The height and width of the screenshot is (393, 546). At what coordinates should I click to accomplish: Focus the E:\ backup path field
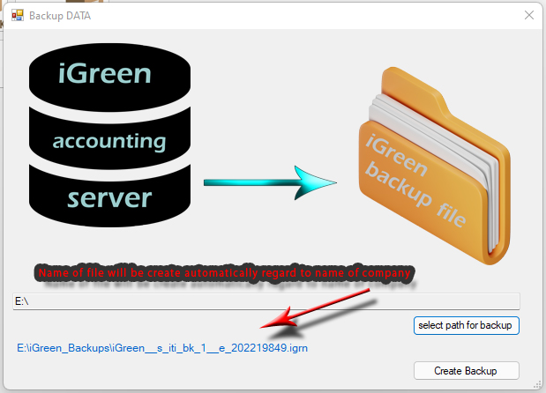tap(266, 301)
